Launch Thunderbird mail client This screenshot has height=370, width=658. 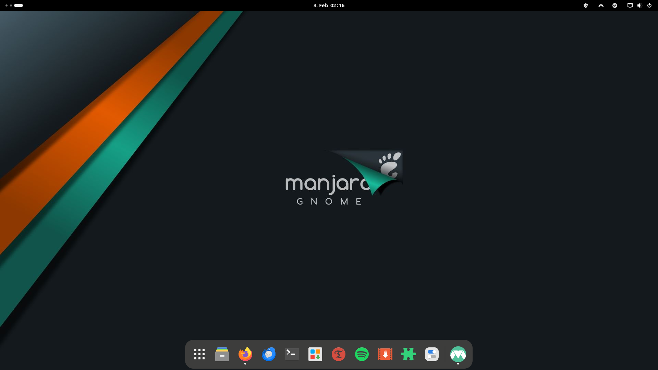269,354
